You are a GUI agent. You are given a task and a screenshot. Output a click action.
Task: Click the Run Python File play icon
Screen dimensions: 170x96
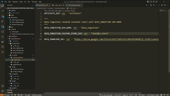pyautogui.click(x=147, y=5)
